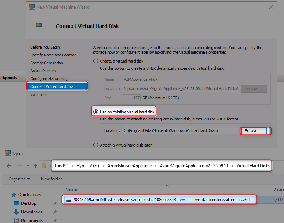Click the Documents file icon
The width and height of the screenshot is (284, 223).
16,220
